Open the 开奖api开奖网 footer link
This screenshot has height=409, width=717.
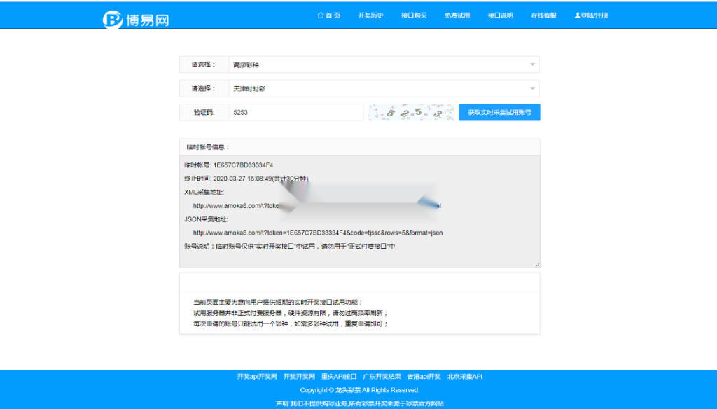[257, 376]
